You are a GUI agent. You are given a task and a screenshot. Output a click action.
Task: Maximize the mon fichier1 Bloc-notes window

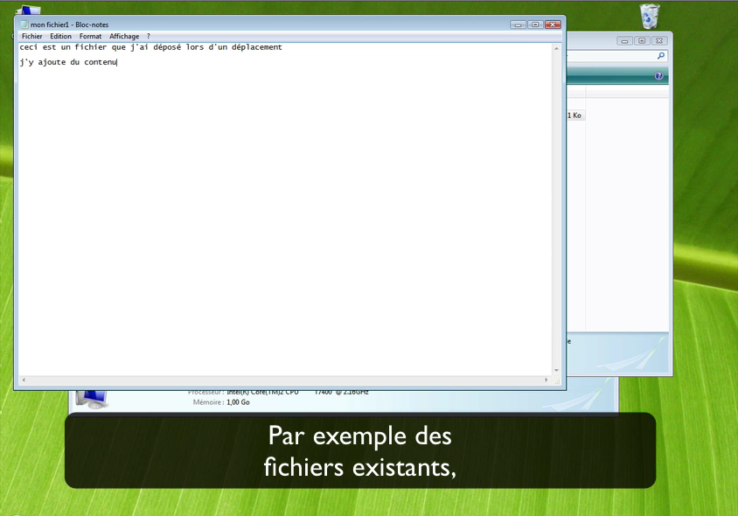(536, 24)
